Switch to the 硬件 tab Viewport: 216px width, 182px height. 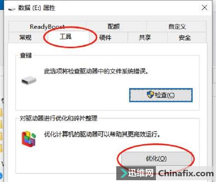click(x=105, y=37)
